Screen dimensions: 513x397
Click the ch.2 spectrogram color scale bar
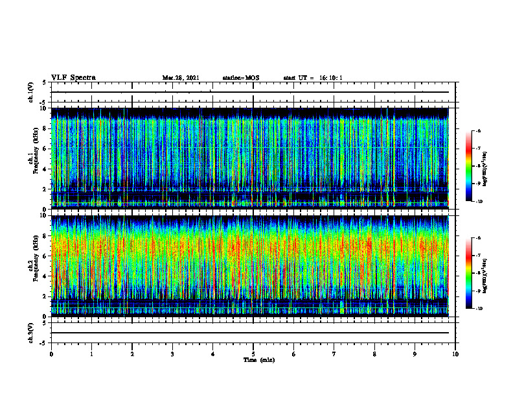(469, 273)
